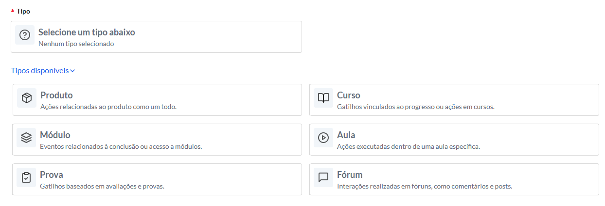Click the Eventos relacionados à conclusão description
Viewport: 605px width, 206px height.
[x=121, y=146]
